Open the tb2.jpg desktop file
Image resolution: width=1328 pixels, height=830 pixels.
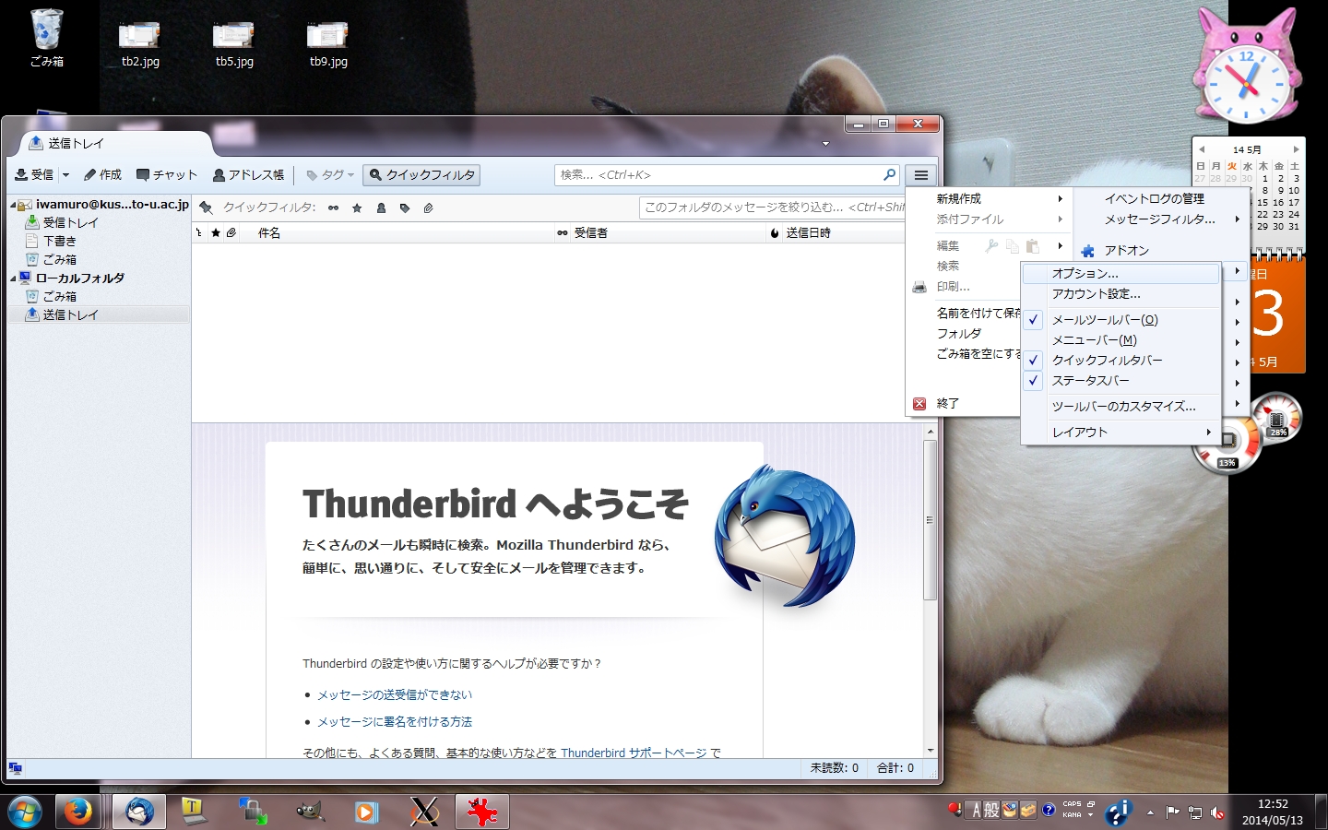(x=140, y=44)
